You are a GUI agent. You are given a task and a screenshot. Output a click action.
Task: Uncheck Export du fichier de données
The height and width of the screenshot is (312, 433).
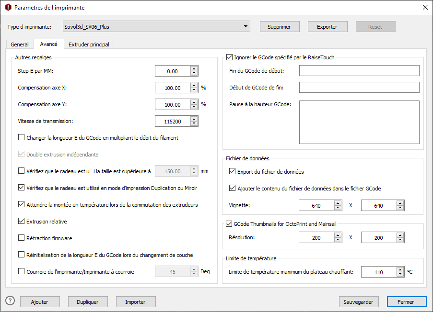coord(232,171)
